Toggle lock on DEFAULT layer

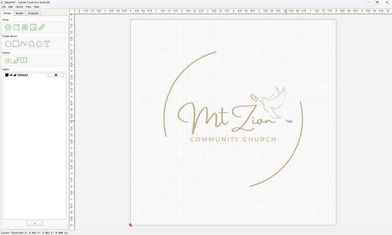[15, 75]
